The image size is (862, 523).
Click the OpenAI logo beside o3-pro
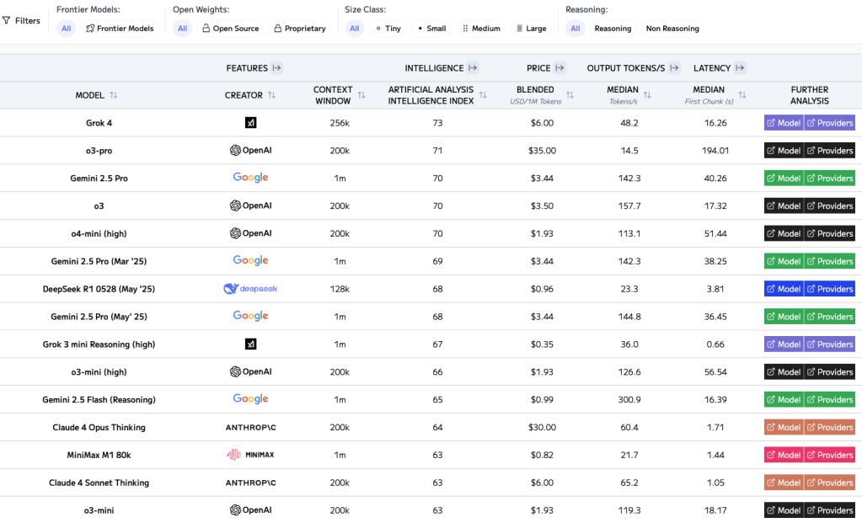point(237,150)
